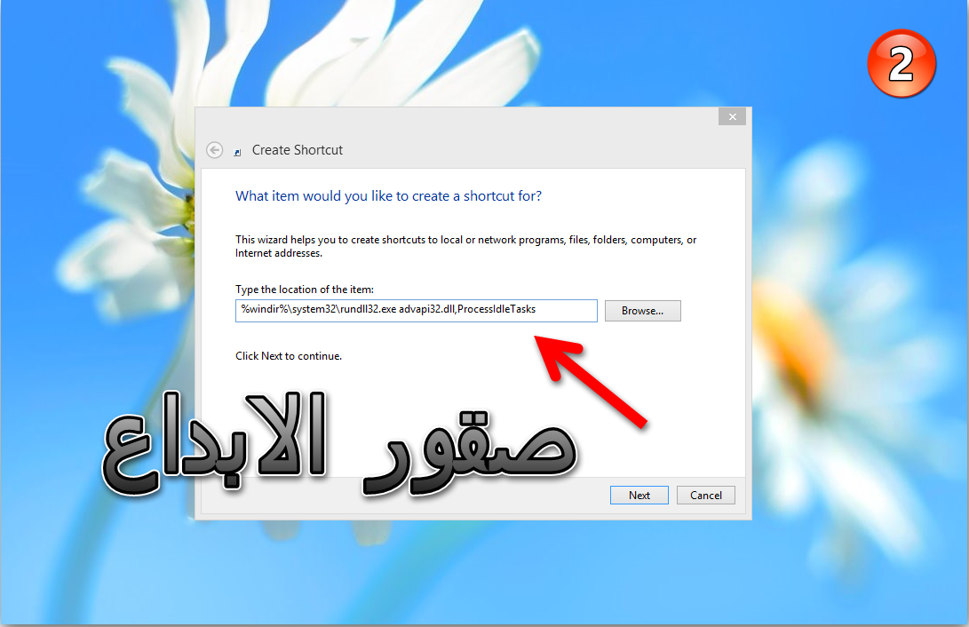Open the Browse... file picker
Image resolution: width=969 pixels, height=627 pixels.
click(642, 311)
